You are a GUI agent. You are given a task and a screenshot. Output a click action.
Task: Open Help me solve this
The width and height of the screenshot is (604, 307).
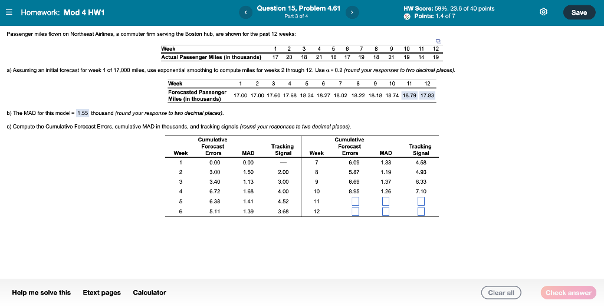click(41, 293)
